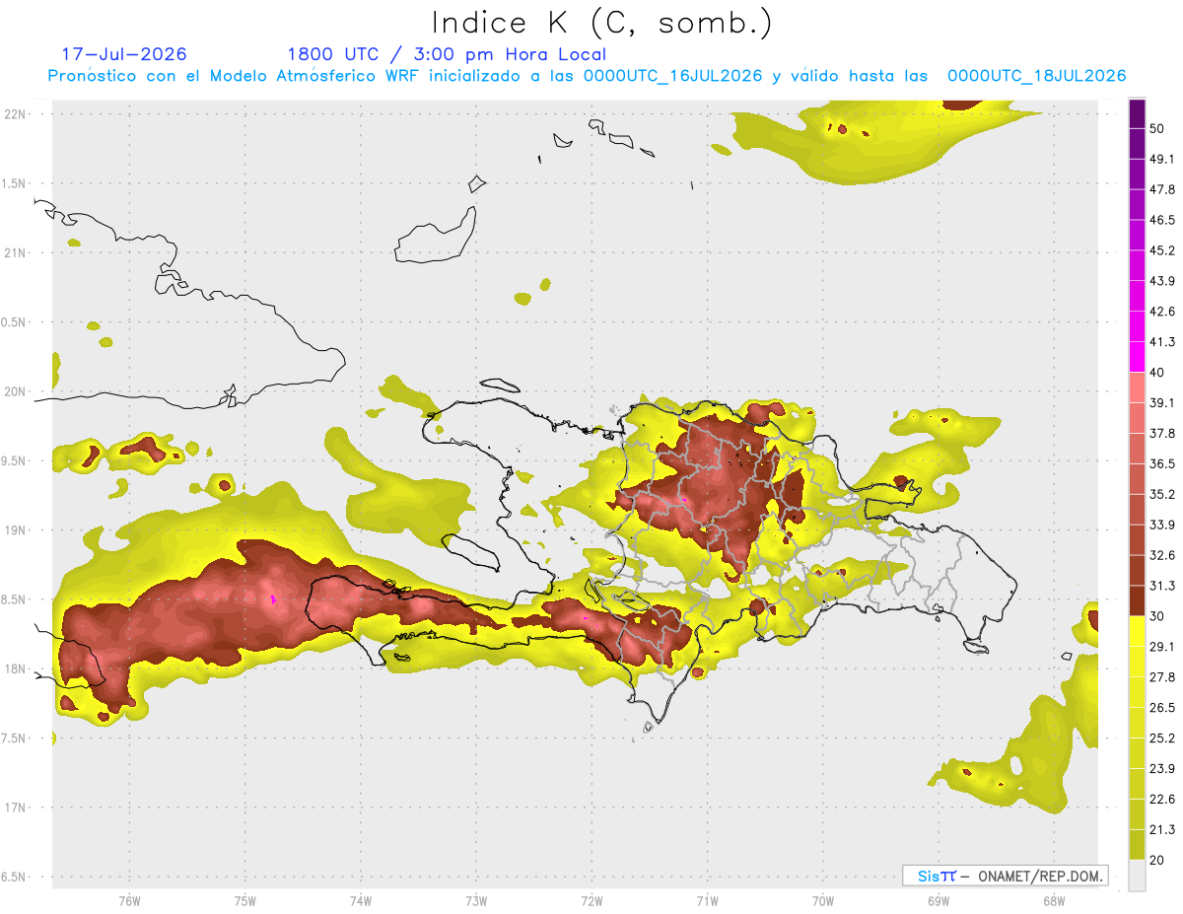The height and width of the screenshot is (914, 1183).
Task: Click the '70W' longitude label
Action: click(822, 901)
